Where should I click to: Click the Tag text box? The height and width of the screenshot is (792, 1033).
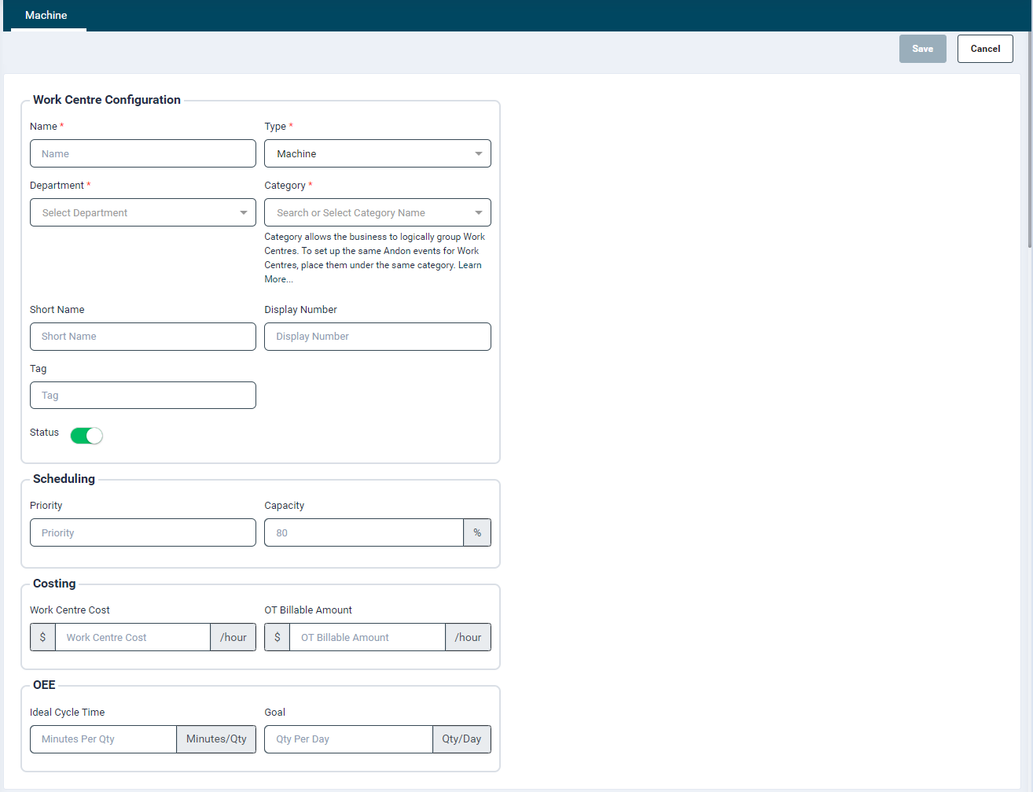[x=143, y=396]
